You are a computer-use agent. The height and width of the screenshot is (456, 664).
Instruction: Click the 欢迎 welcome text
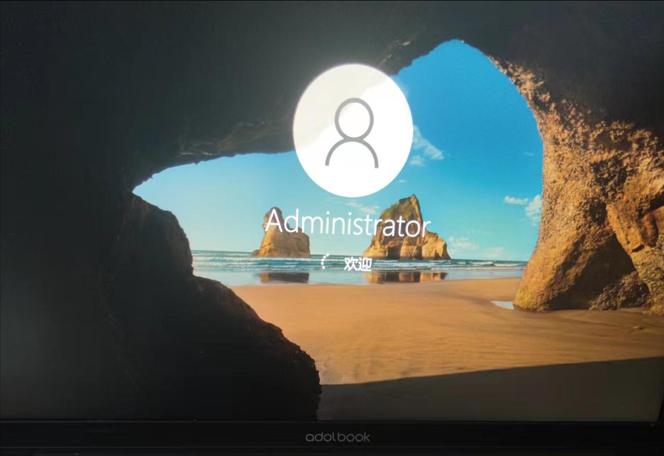358,264
